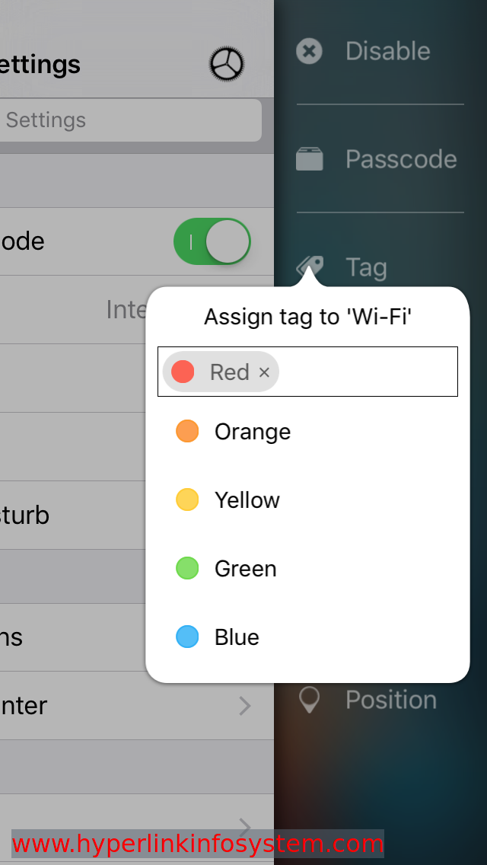Click the Disable circle-x icon
The height and width of the screenshot is (865, 487).
[310, 51]
